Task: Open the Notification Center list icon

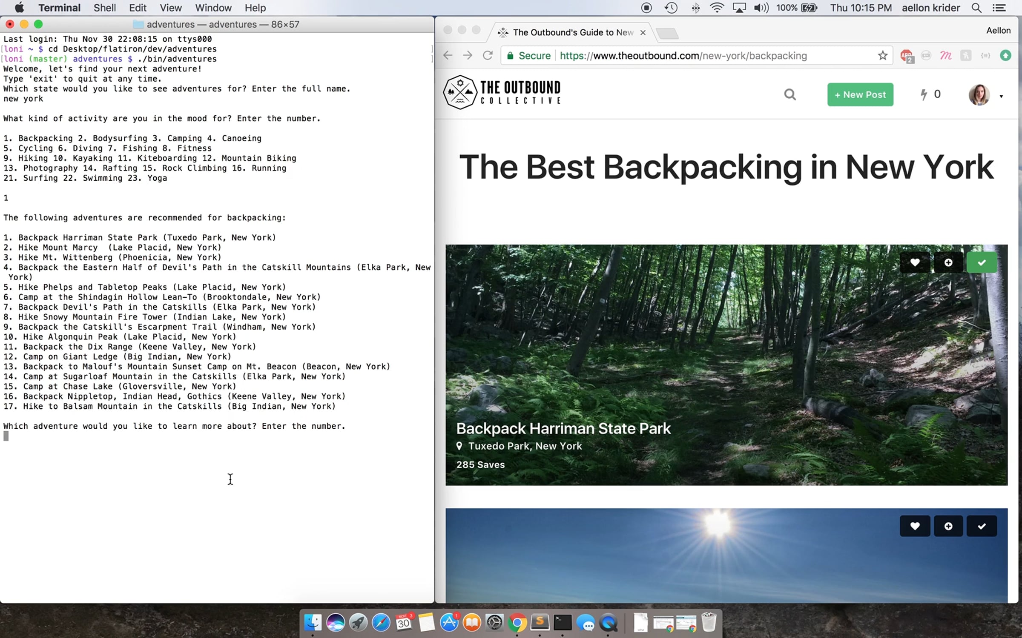Action: pos(999,8)
